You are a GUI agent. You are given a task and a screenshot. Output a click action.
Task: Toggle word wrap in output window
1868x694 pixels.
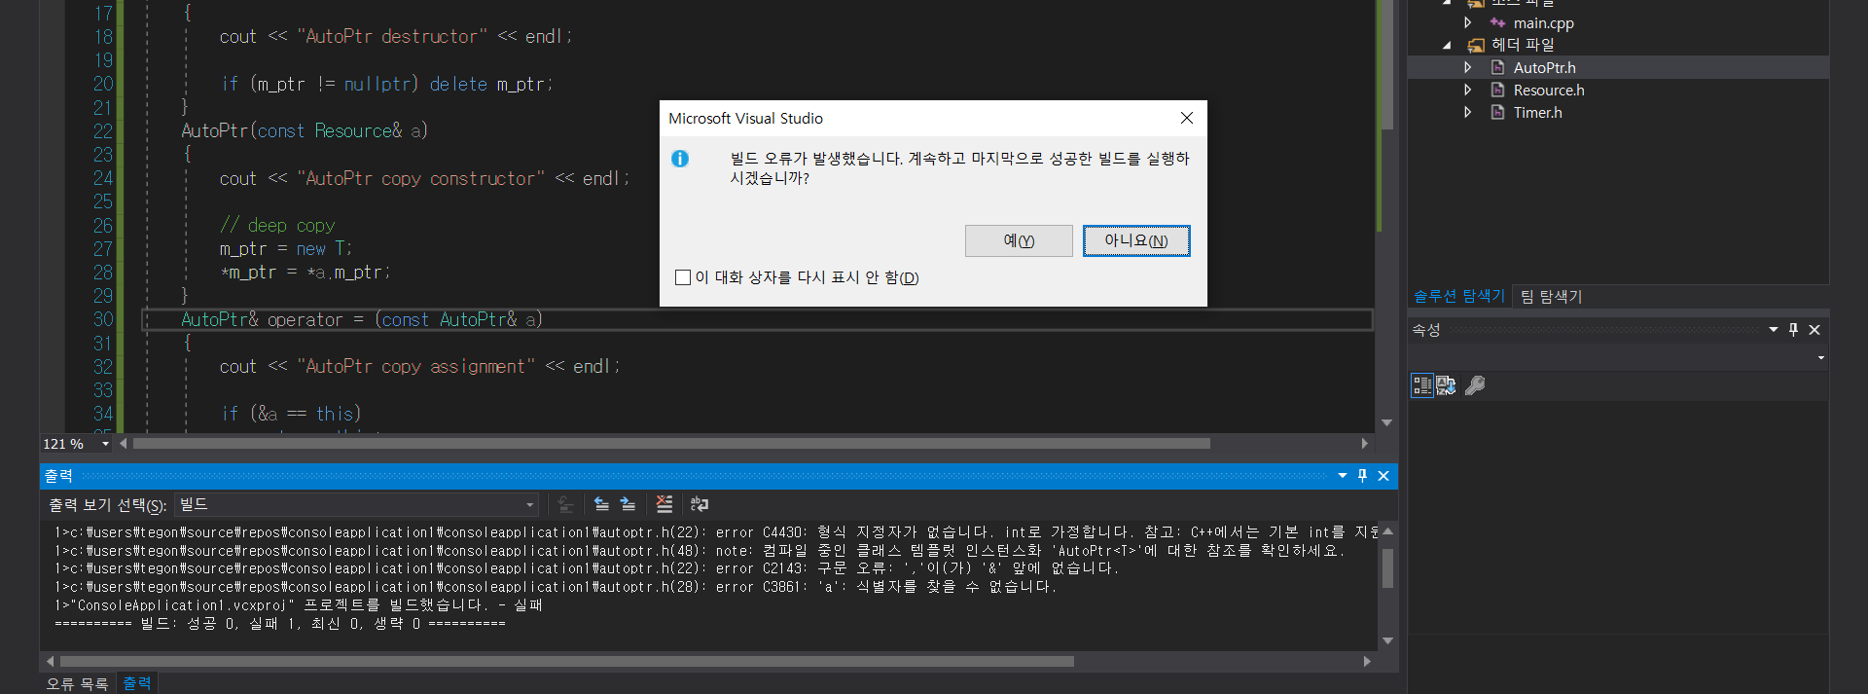point(700,504)
